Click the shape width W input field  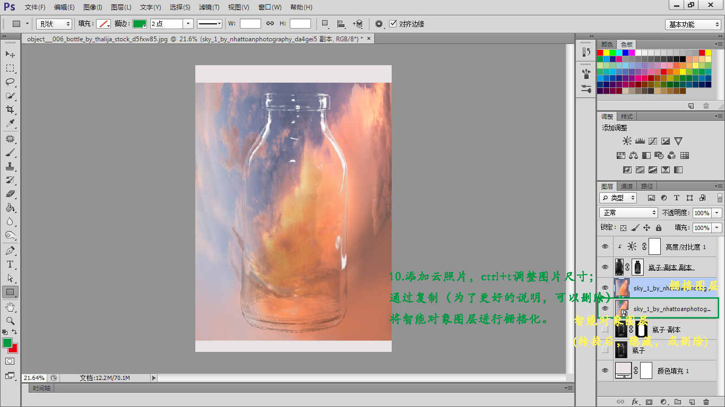[250, 24]
